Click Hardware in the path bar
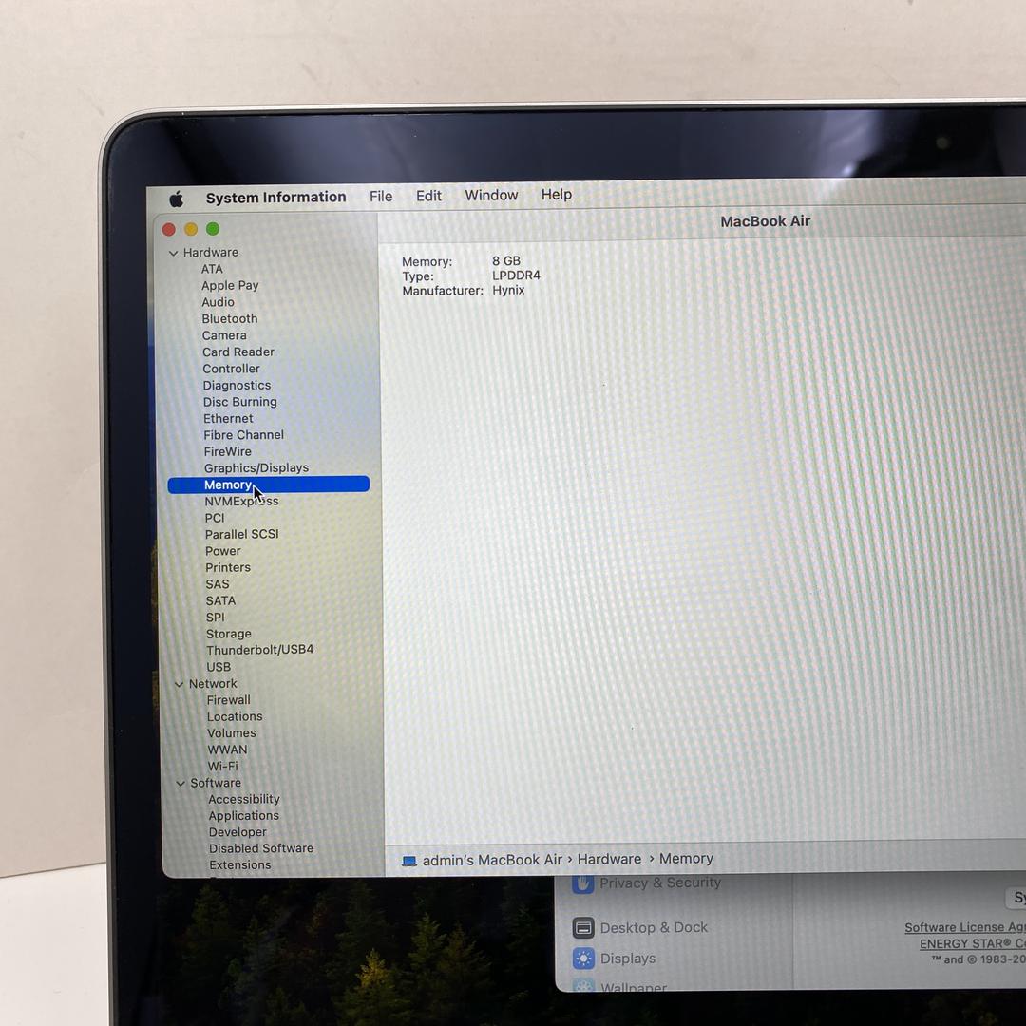This screenshot has width=1026, height=1026. click(609, 859)
